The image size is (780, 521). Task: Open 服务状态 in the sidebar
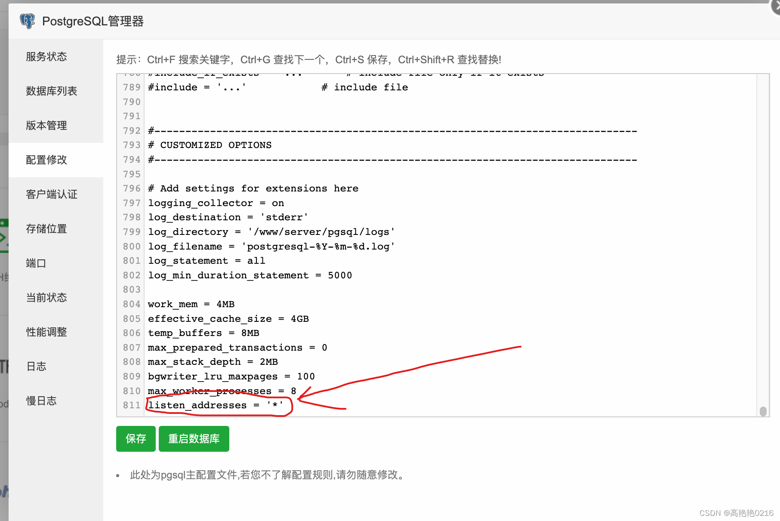pos(46,56)
